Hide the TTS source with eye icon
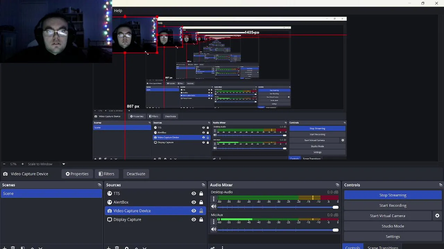The width and height of the screenshot is (444, 249). click(194, 193)
